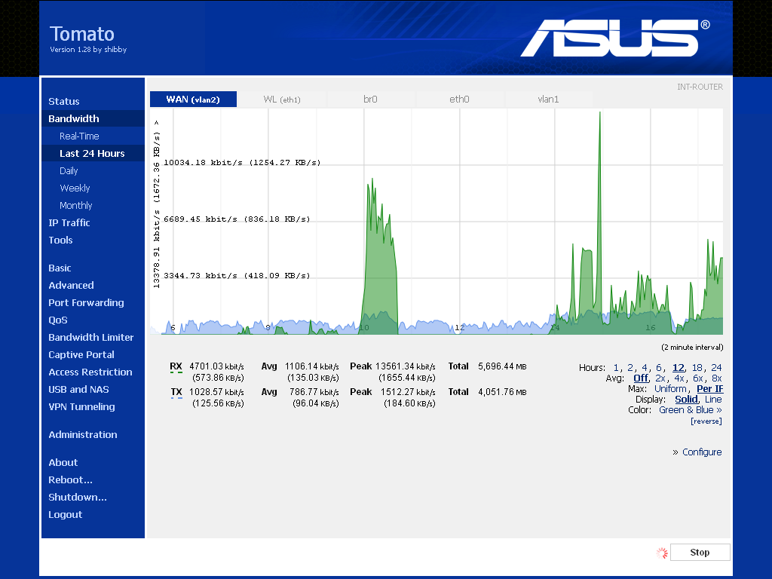
Task: Open Captive Portal settings
Action: 81,354
